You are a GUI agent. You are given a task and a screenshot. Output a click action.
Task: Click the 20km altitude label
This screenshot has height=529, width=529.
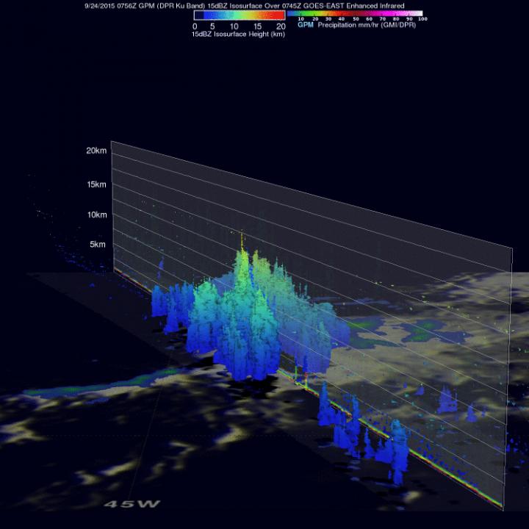click(96, 150)
